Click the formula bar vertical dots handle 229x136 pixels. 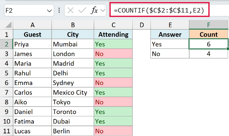59,10
